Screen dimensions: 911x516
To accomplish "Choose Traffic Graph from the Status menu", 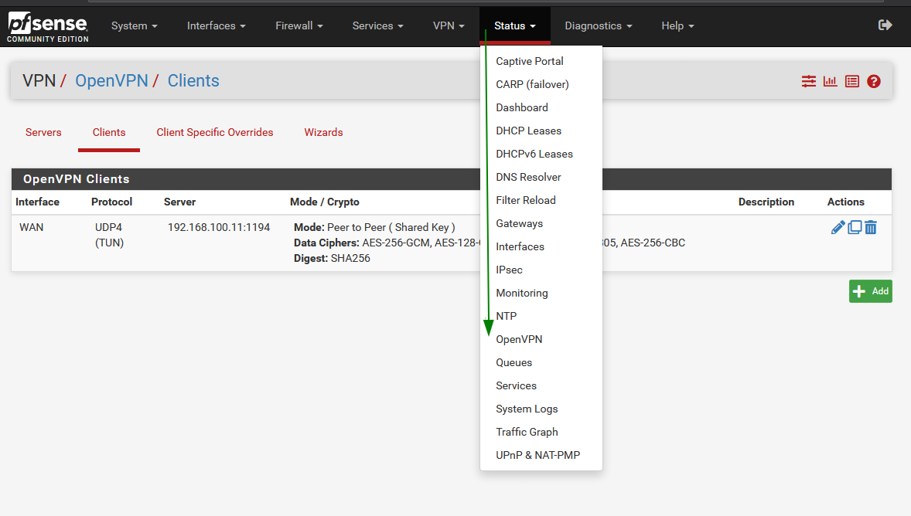I will click(541, 432).
